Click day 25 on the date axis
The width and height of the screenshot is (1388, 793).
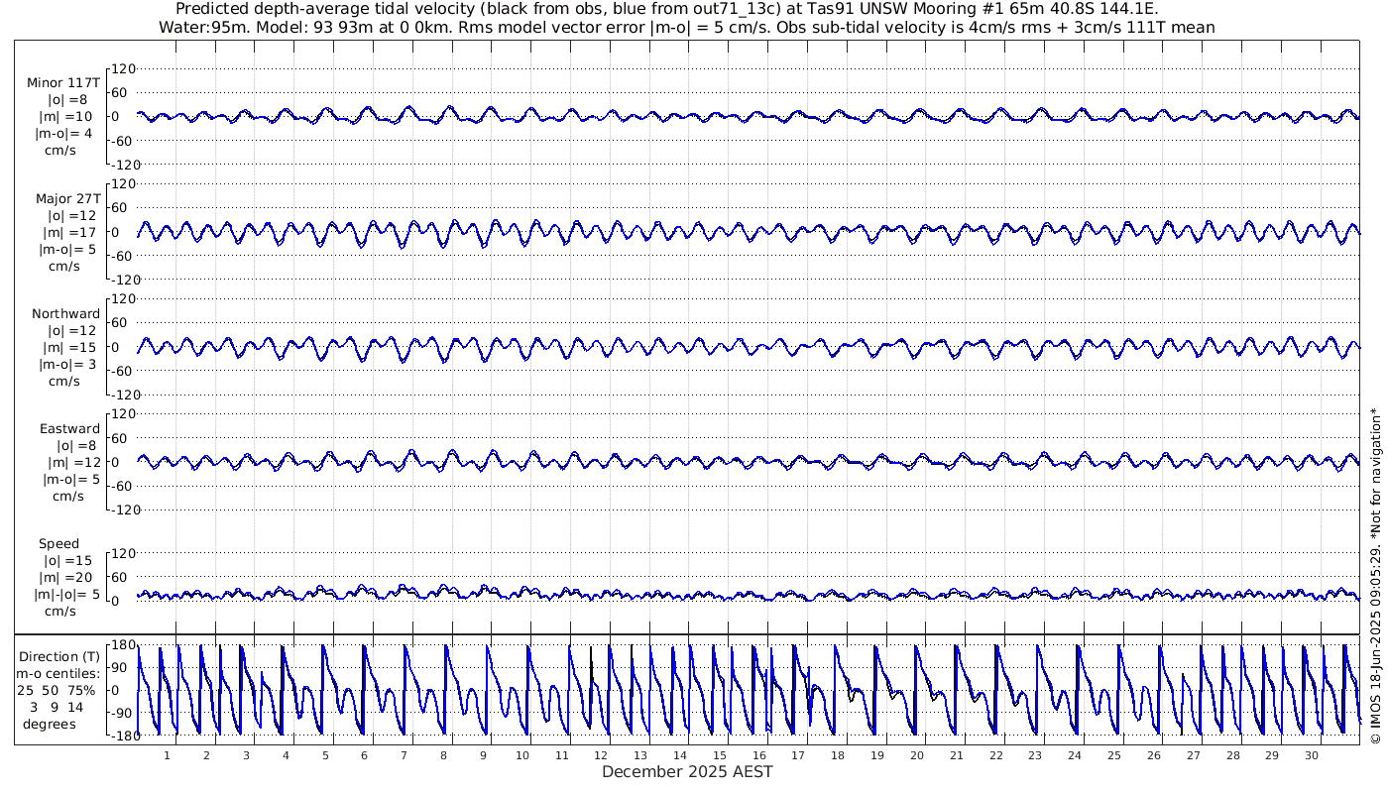point(1114,755)
